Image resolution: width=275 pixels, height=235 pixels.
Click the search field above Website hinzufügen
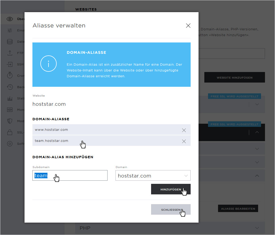(x=231, y=54)
